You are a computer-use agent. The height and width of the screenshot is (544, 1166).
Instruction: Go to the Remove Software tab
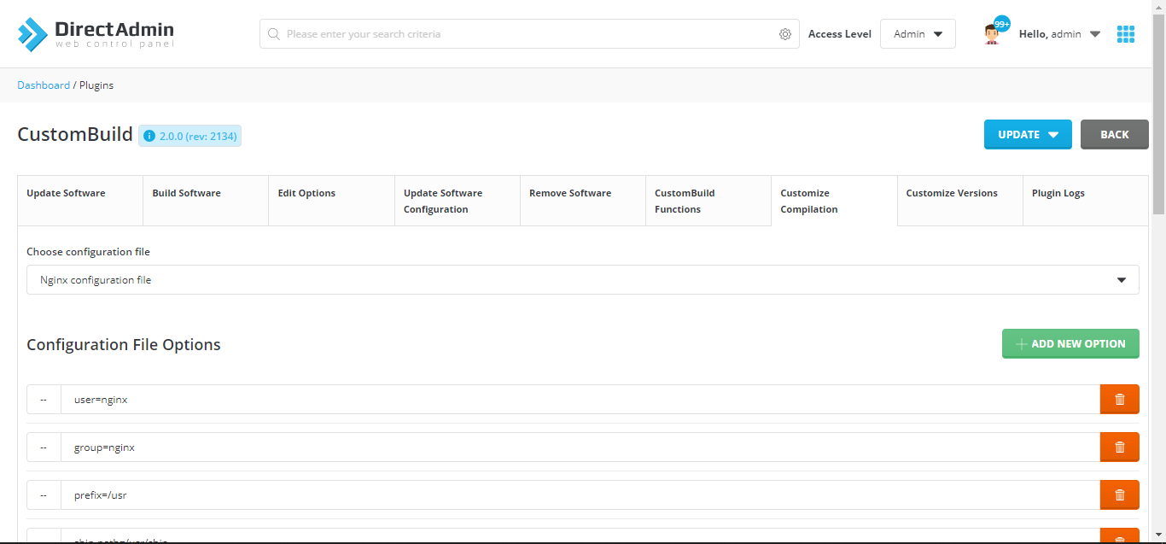582,201
